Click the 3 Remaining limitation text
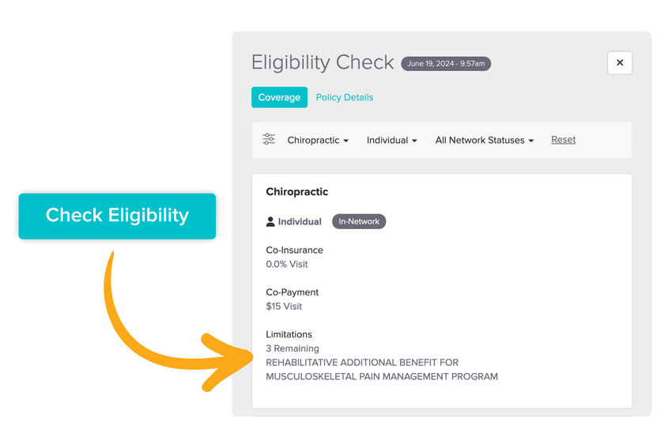The height and width of the screenshot is (448, 672). tap(293, 348)
